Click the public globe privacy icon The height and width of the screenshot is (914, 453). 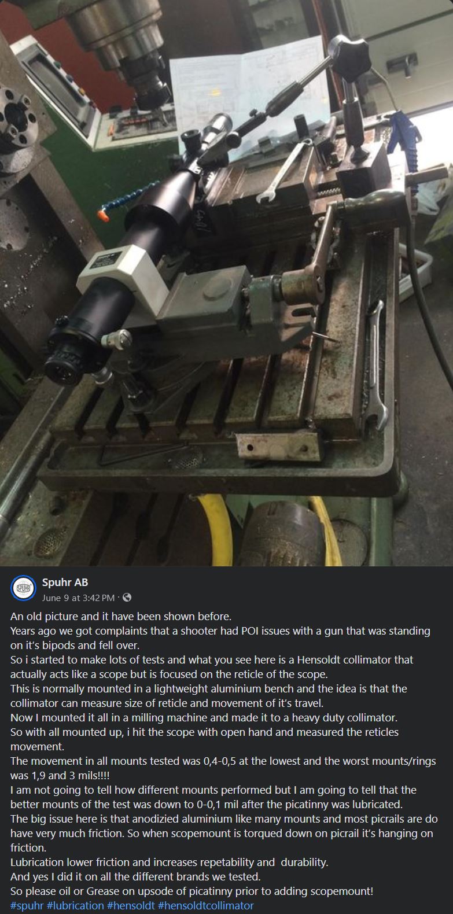[127, 598]
